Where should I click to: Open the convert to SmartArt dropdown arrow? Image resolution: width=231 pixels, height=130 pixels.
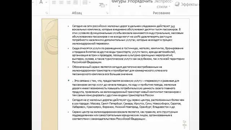pos(106,5)
